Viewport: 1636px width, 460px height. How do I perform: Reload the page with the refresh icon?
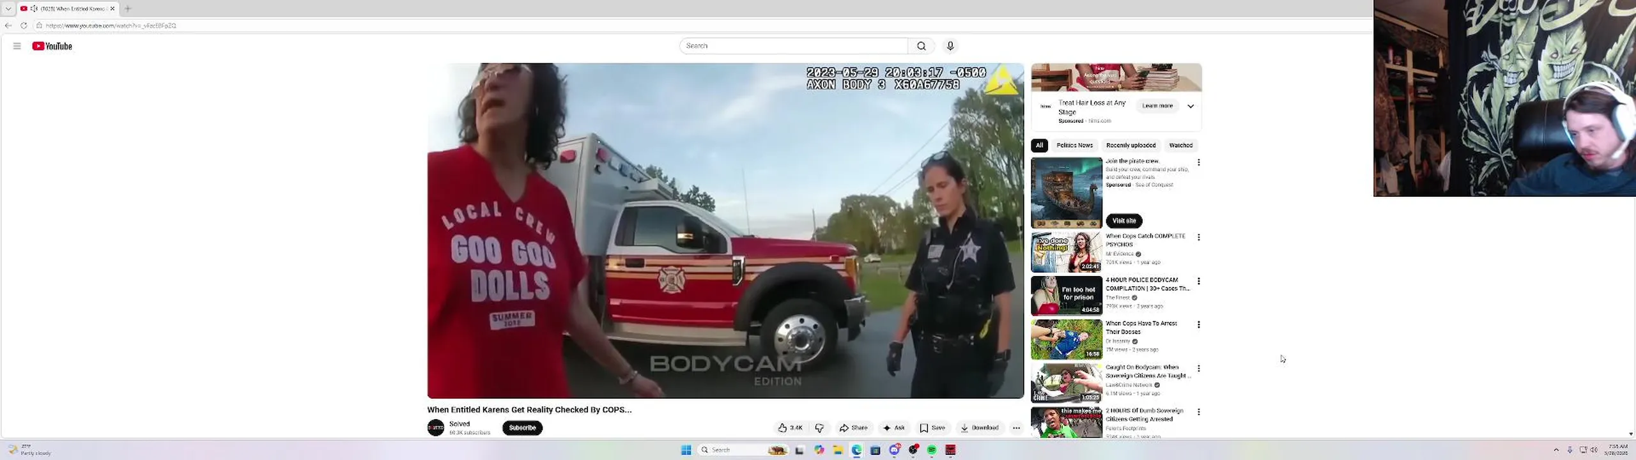click(24, 26)
